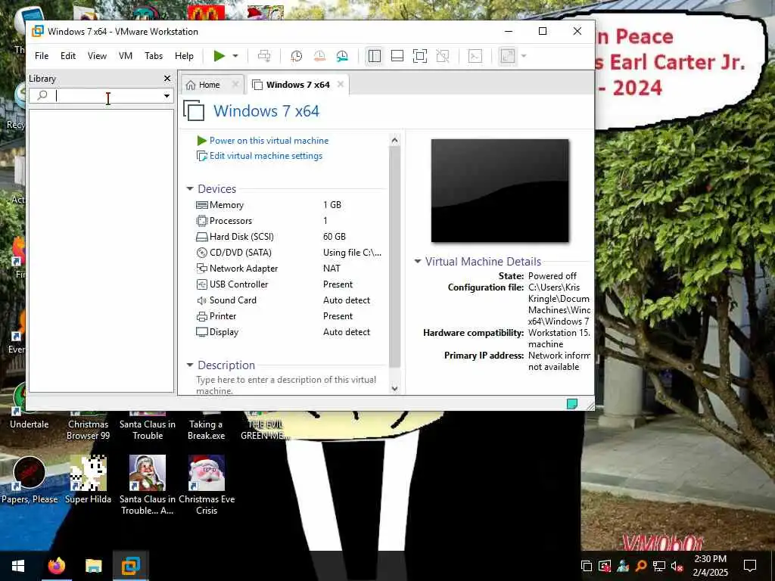
Task: Toggle the Library sidebar view icon
Action: point(375,56)
